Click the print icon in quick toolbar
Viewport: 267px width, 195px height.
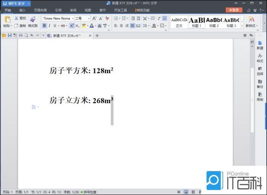[x=21, y=35]
